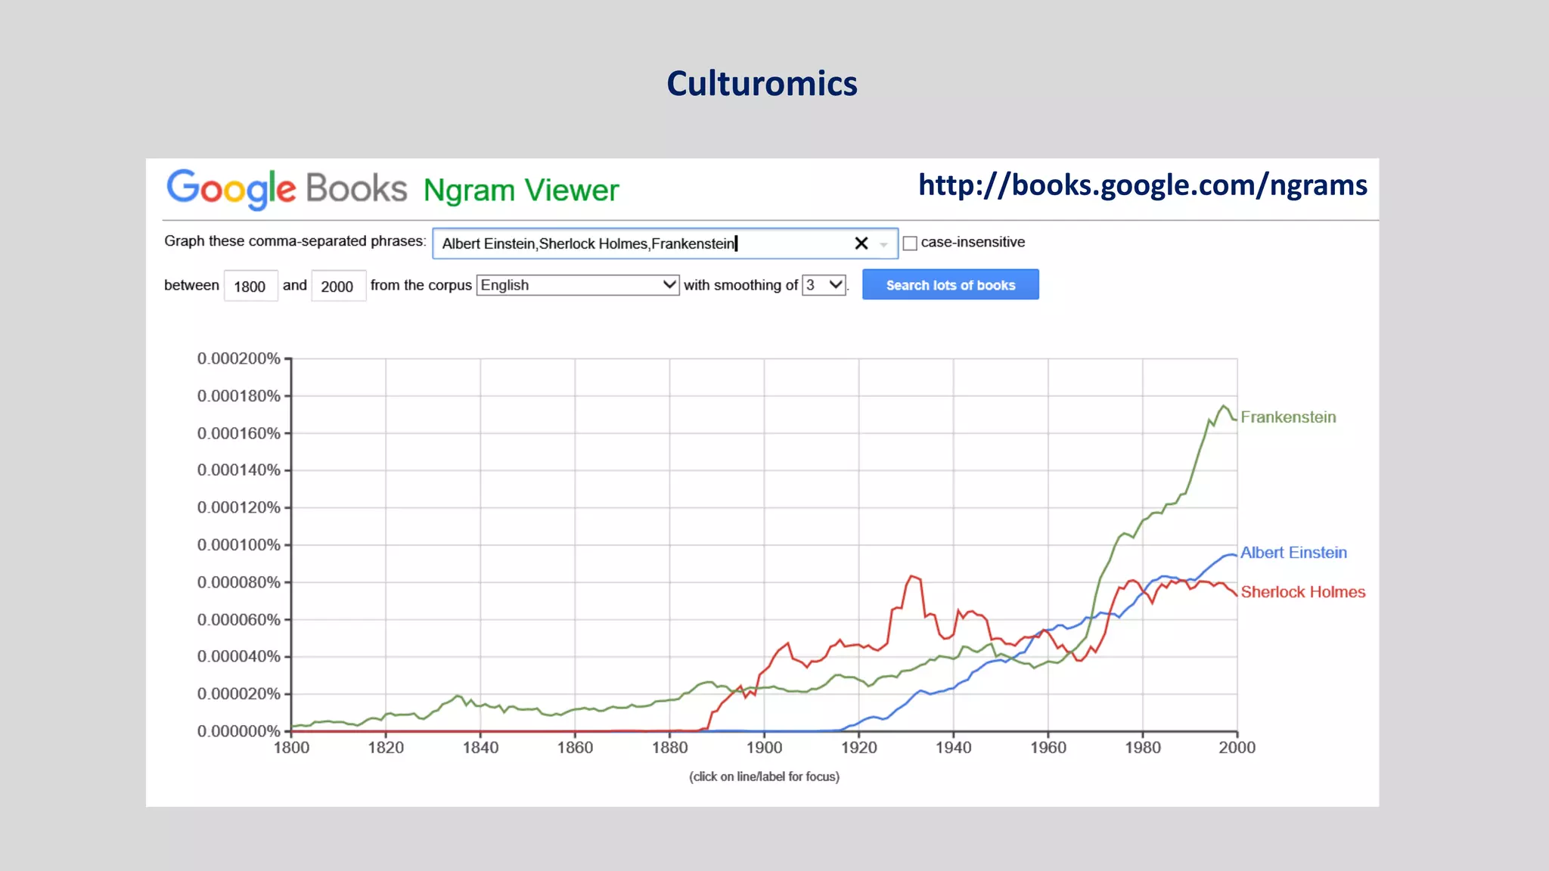Click the 1960 x-axis year label
This screenshot has height=871, width=1549.
pyautogui.click(x=1048, y=748)
